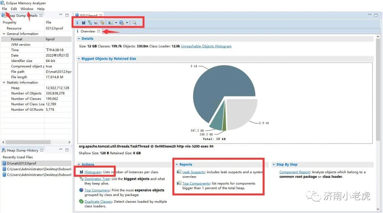Open the Dominator Tree link
Image resolution: width=383 pixels, height=213 pixels.
click(97, 179)
